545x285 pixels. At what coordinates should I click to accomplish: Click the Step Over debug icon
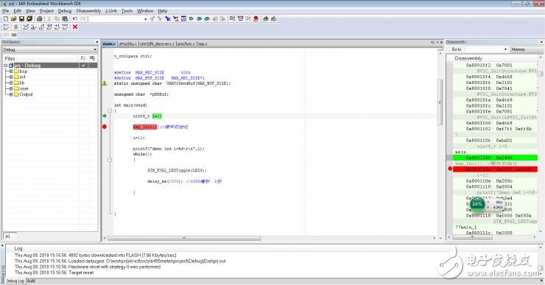pos(26,27)
